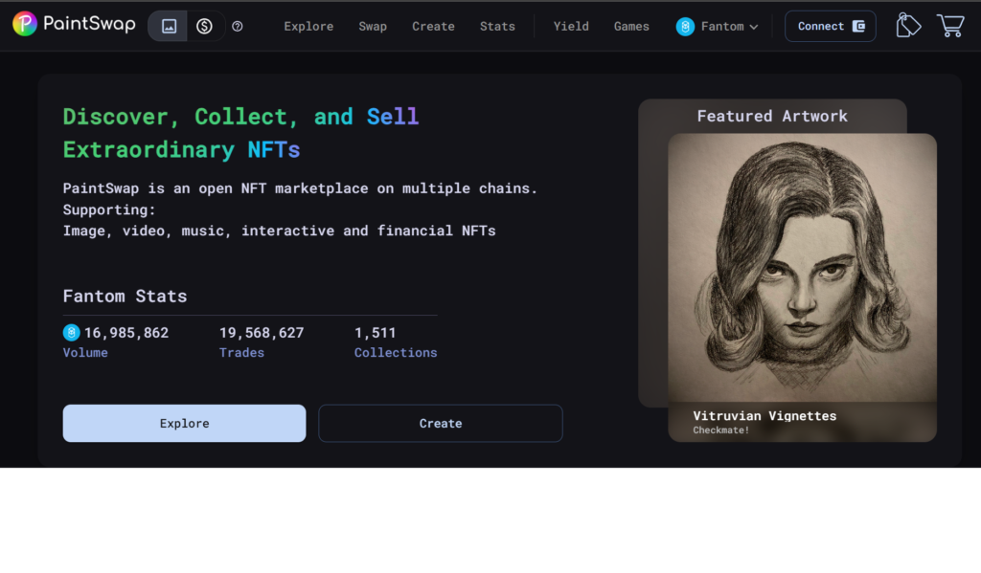Click the Connect wallet button
981x573 pixels.
(831, 26)
